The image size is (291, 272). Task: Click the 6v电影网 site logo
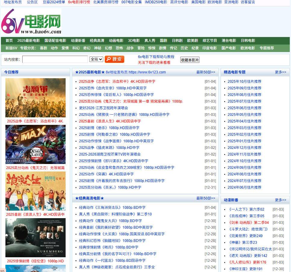pyautogui.click(x=31, y=22)
